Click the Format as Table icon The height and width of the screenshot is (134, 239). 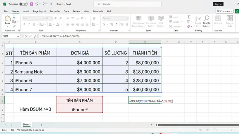tap(151, 18)
